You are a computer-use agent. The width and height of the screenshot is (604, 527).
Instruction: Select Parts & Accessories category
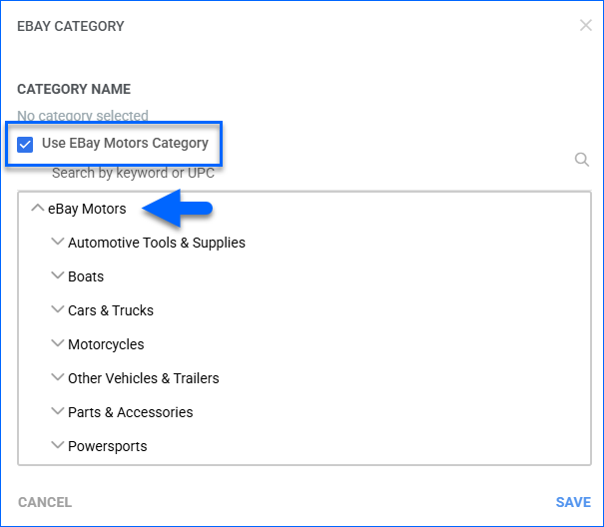131,412
